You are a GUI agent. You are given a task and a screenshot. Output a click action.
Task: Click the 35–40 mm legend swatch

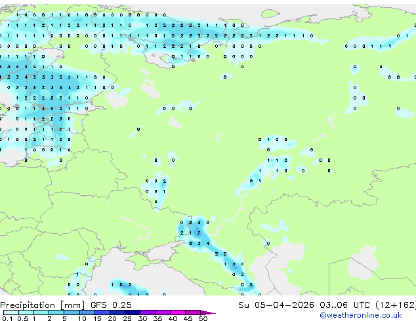coord(162,312)
